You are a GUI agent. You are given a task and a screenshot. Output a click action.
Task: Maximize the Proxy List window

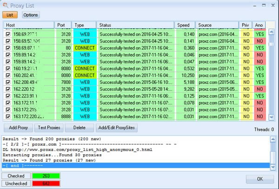click(x=264, y=5)
